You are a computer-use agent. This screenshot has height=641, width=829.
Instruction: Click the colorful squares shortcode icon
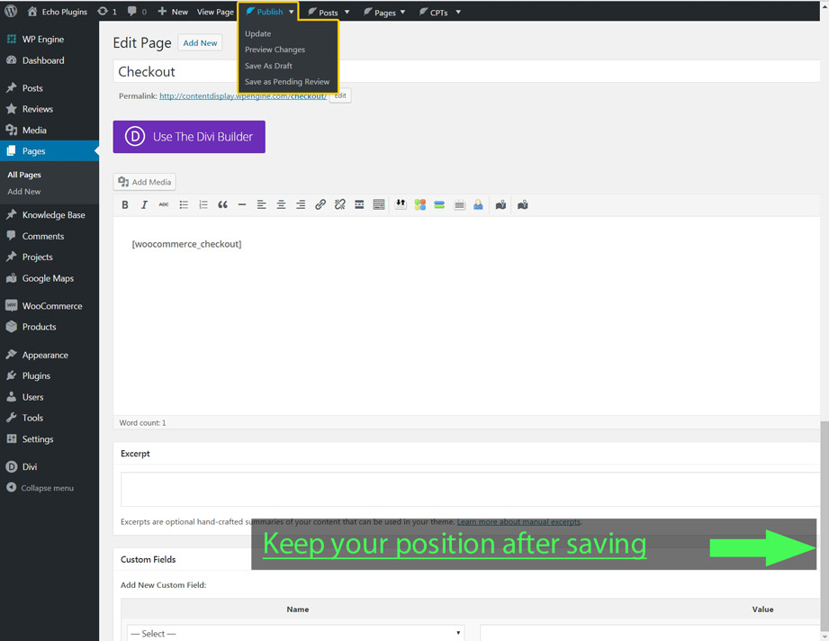click(419, 204)
